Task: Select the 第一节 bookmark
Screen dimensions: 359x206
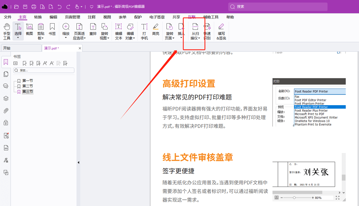Action: point(28,81)
